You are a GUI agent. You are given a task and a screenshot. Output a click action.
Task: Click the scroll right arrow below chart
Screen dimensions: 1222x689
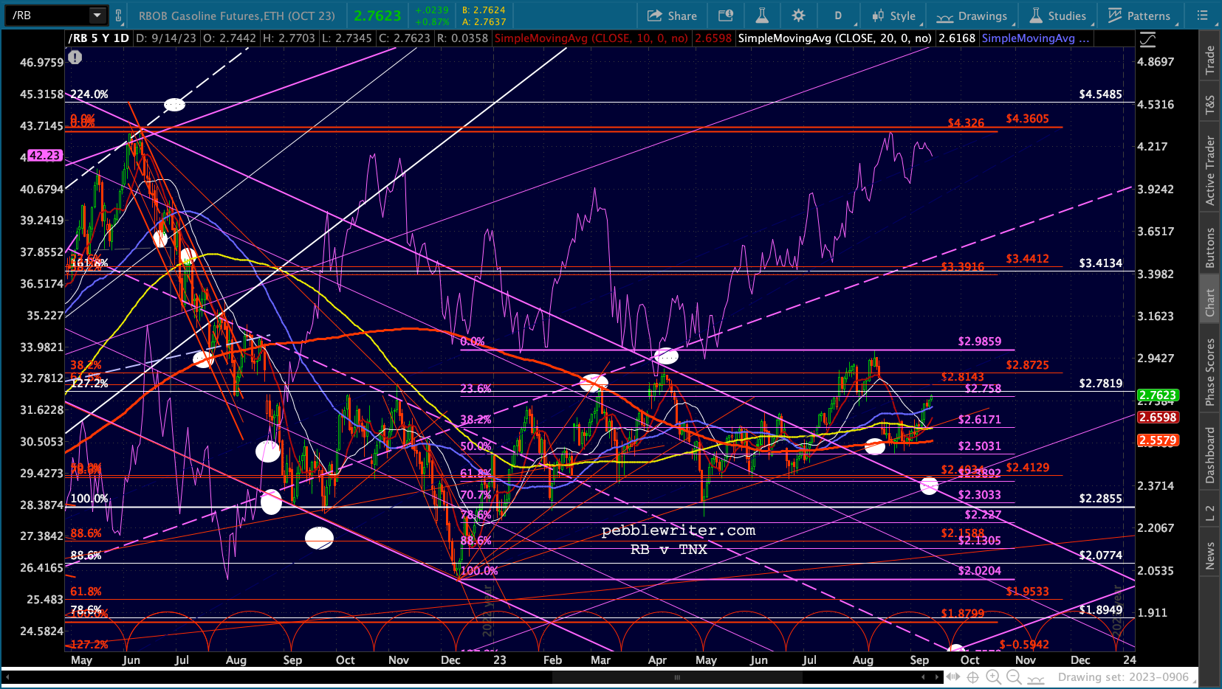938,676
